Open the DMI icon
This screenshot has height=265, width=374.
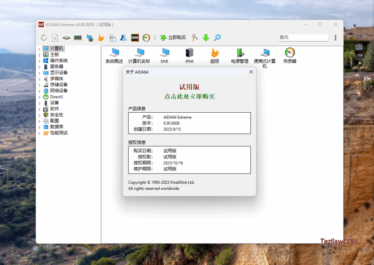point(164,55)
